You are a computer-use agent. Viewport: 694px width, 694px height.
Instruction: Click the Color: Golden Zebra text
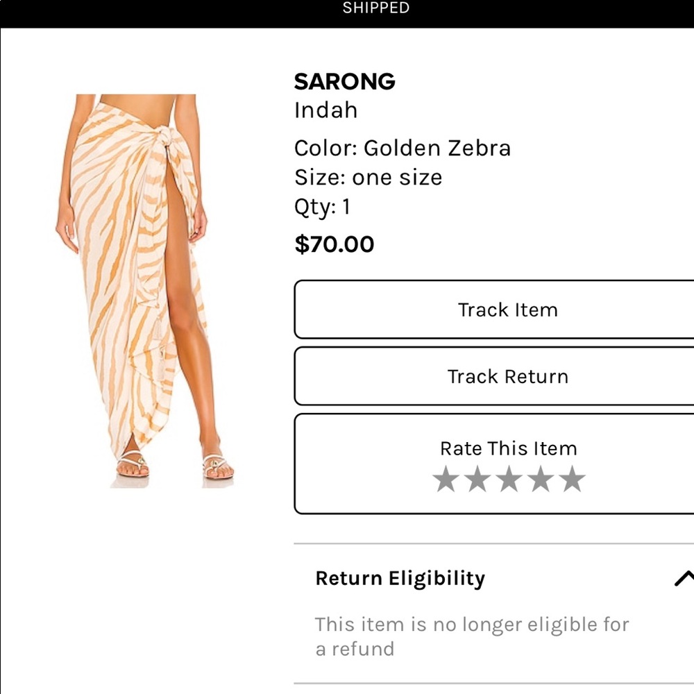pyautogui.click(x=402, y=148)
